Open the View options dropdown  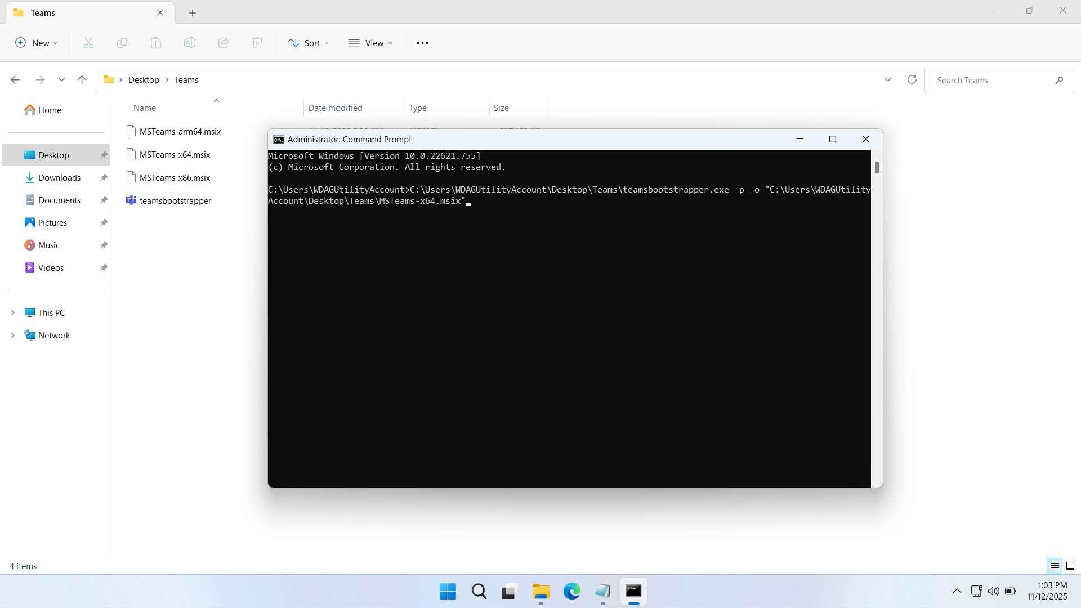[x=370, y=43]
